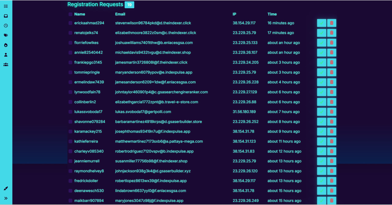Click the flame icon in sidebar
392x205 pixels.
point(6,45)
